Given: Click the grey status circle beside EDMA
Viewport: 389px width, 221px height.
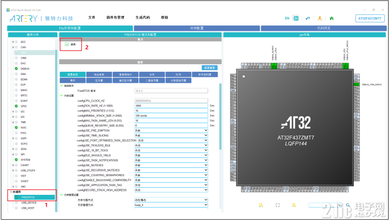Looking at the screenshot, I should click(x=16, y=79).
